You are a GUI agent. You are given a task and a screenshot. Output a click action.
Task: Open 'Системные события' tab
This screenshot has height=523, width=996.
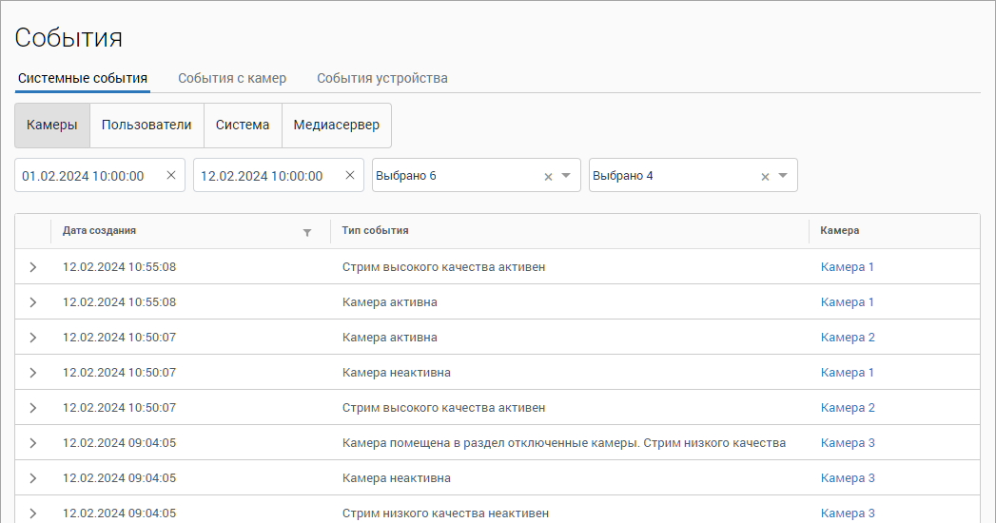[x=83, y=78]
